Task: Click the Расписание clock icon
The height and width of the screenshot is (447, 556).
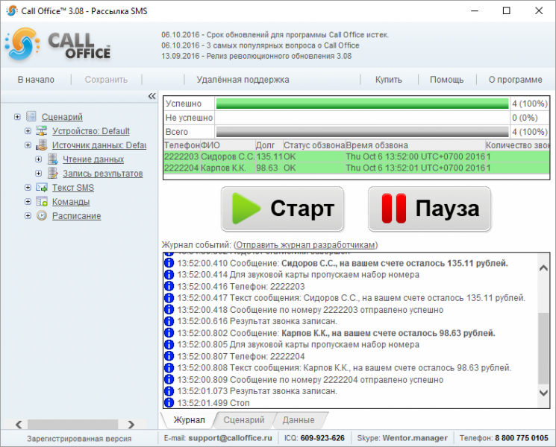Action: pos(42,215)
